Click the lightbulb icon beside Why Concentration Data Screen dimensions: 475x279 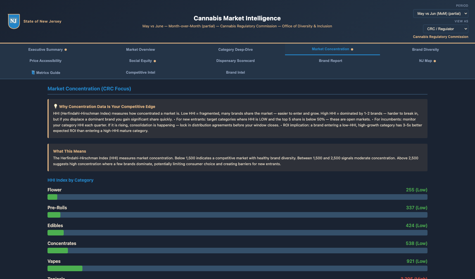55,106
